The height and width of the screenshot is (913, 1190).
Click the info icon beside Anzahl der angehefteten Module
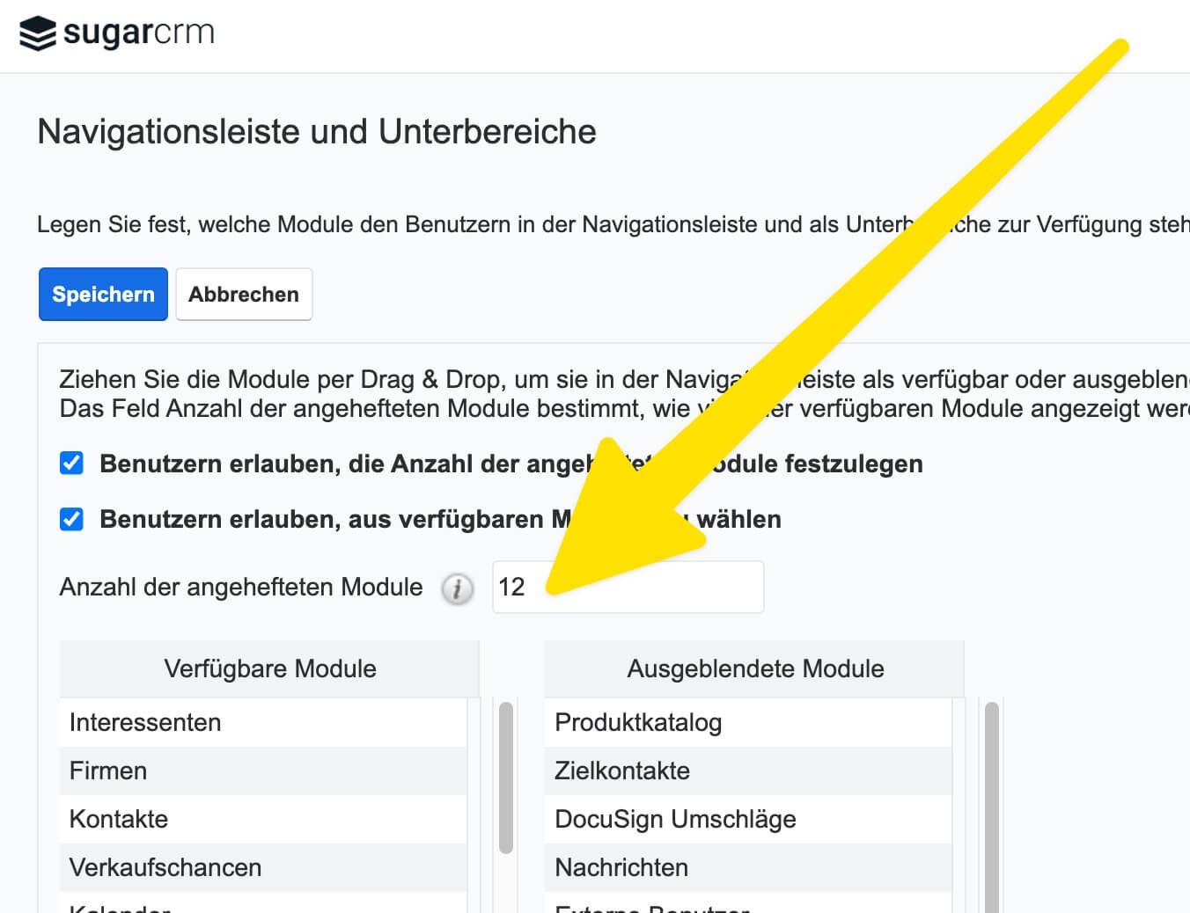coord(457,588)
